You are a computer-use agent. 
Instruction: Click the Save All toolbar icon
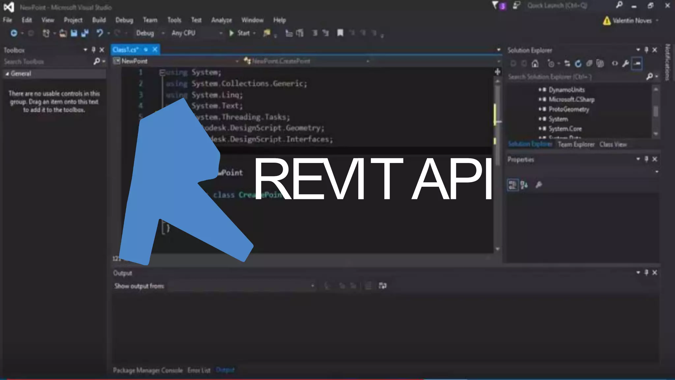[x=85, y=33]
